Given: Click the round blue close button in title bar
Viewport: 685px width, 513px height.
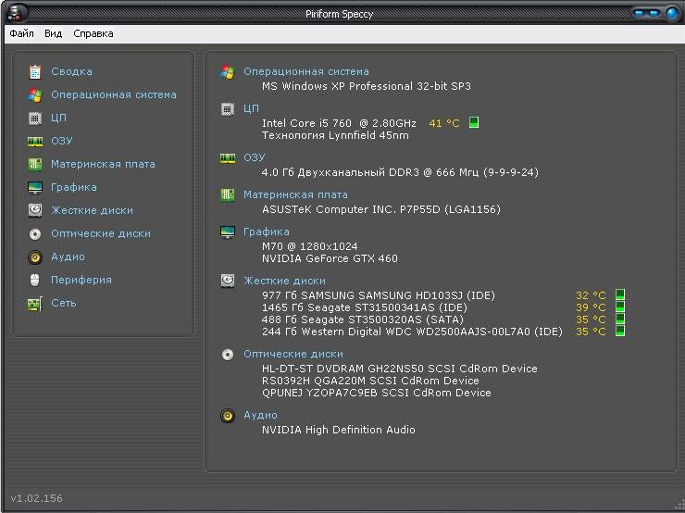Looking at the screenshot, I should click(673, 13).
